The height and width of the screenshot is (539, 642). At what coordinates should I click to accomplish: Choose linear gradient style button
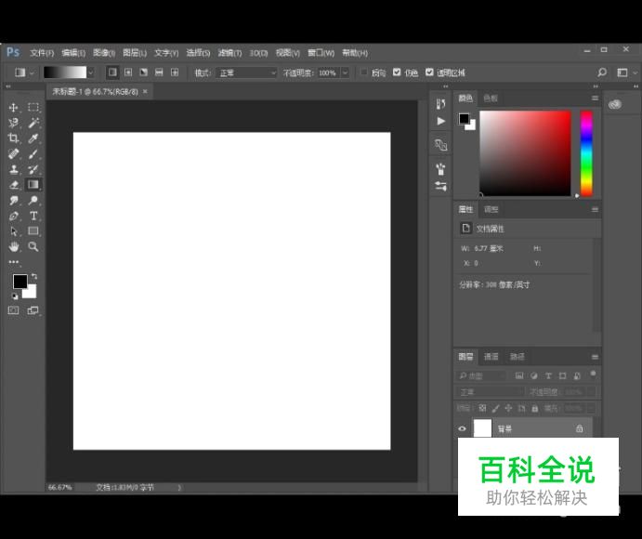point(112,72)
